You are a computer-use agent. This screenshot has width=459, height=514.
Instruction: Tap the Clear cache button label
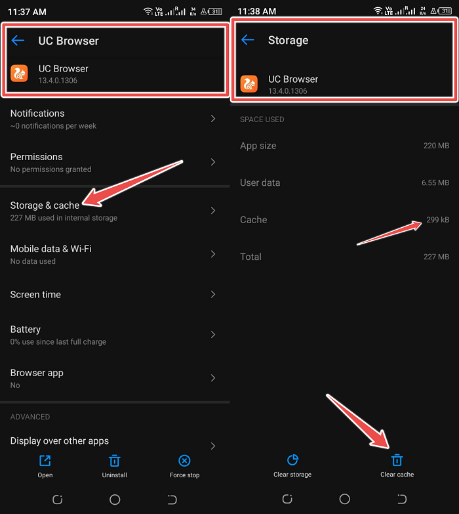click(397, 475)
